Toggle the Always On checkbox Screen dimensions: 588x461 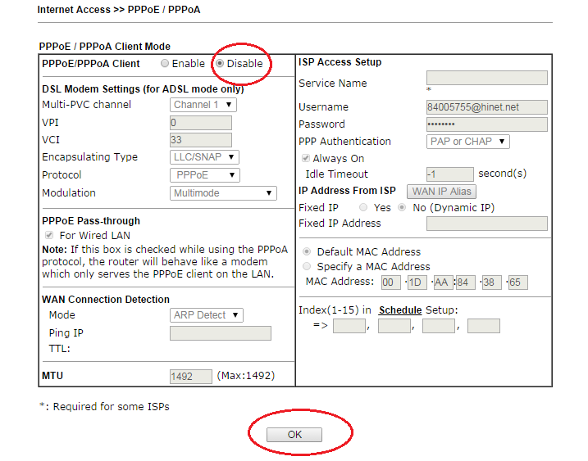tap(307, 159)
